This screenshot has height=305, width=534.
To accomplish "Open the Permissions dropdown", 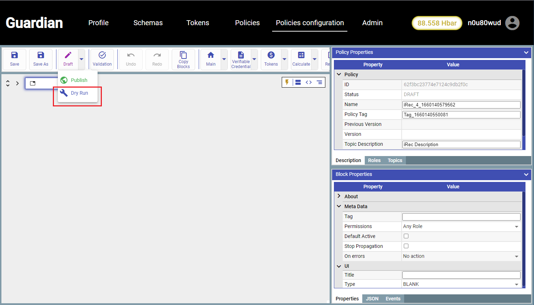I will pyautogui.click(x=461, y=226).
